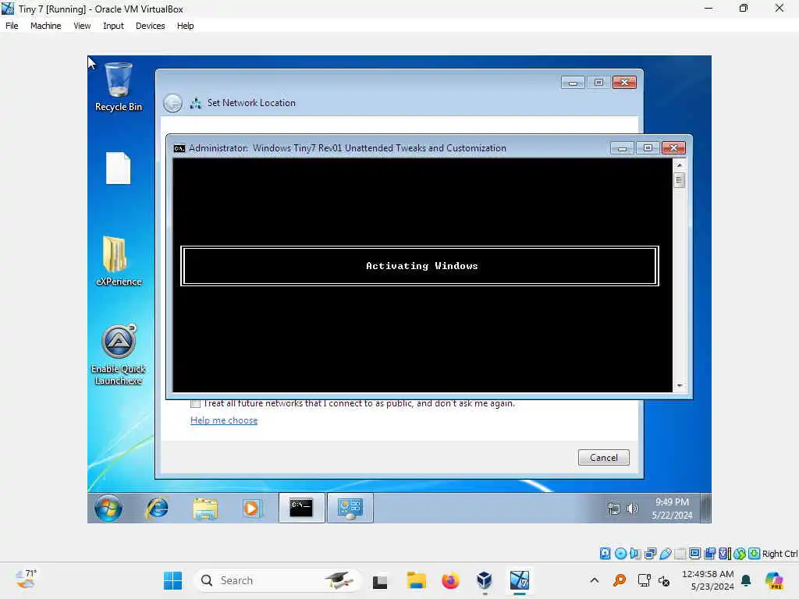Expand the host tray hidden icons chevron
The image size is (799, 599).
(594, 580)
